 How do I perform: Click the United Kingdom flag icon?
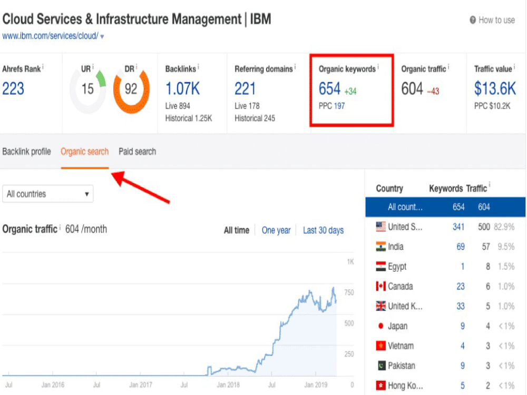point(381,306)
